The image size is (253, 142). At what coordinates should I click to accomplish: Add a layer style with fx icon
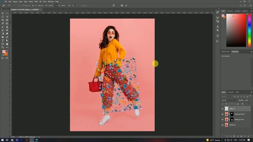pyautogui.click(x=231, y=136)
